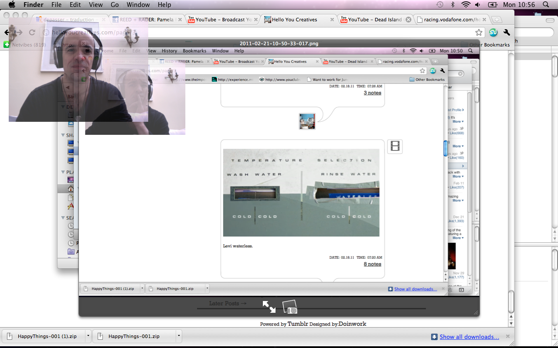The image size is (558, 348).
Task: Toggle the bookmark star for this page
Action: point(479,33)
